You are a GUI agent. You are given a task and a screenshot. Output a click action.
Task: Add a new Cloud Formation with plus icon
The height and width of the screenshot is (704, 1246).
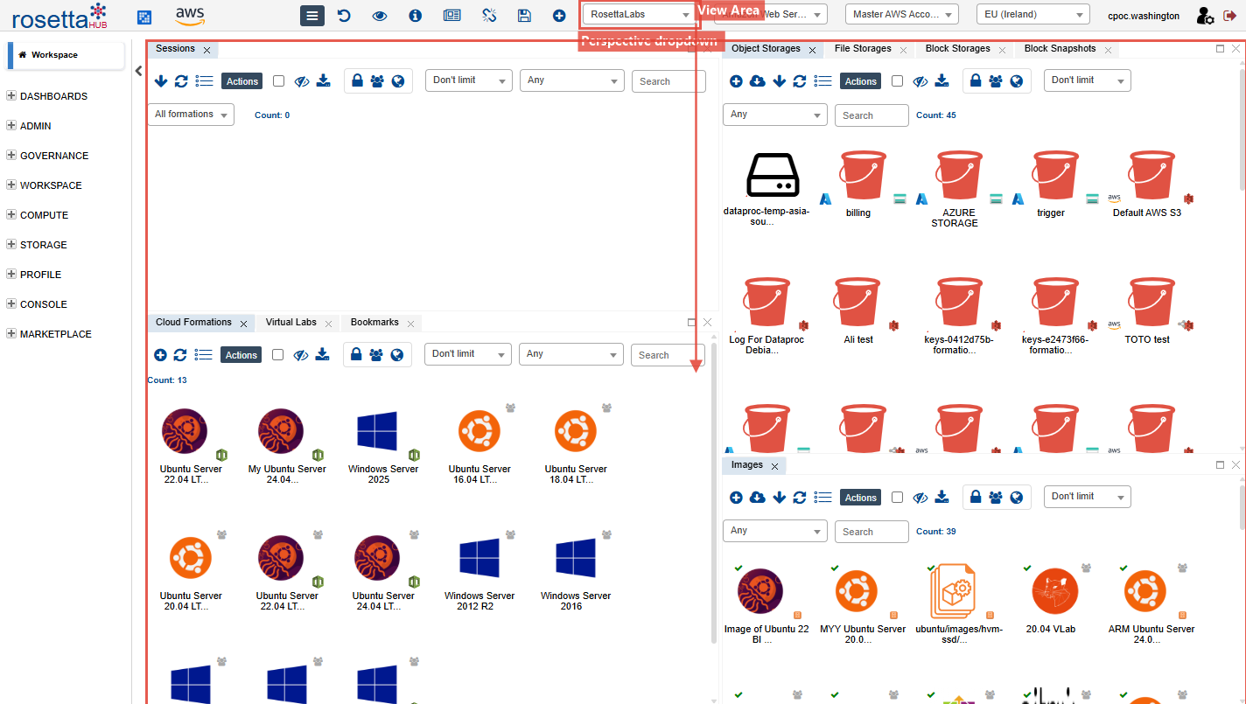[160, 355]
